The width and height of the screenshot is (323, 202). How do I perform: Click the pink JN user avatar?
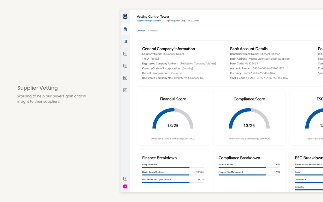125,187
